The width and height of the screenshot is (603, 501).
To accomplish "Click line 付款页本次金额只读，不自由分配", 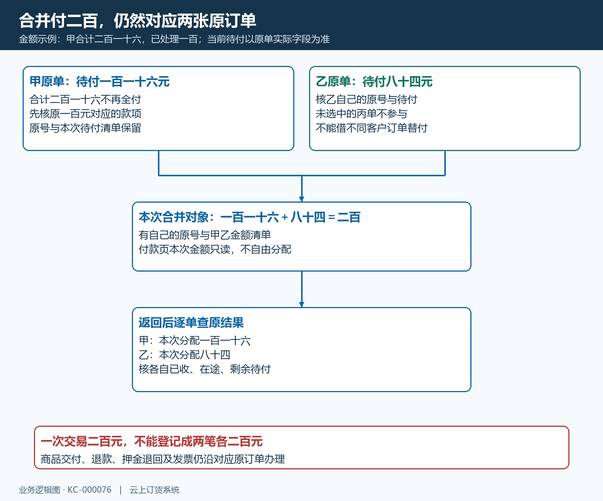I will tap(215, 249).
